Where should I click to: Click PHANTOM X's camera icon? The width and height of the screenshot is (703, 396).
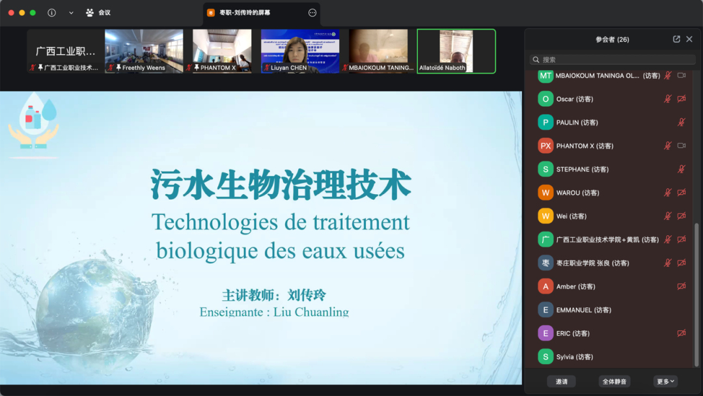(x=682, y=146)
